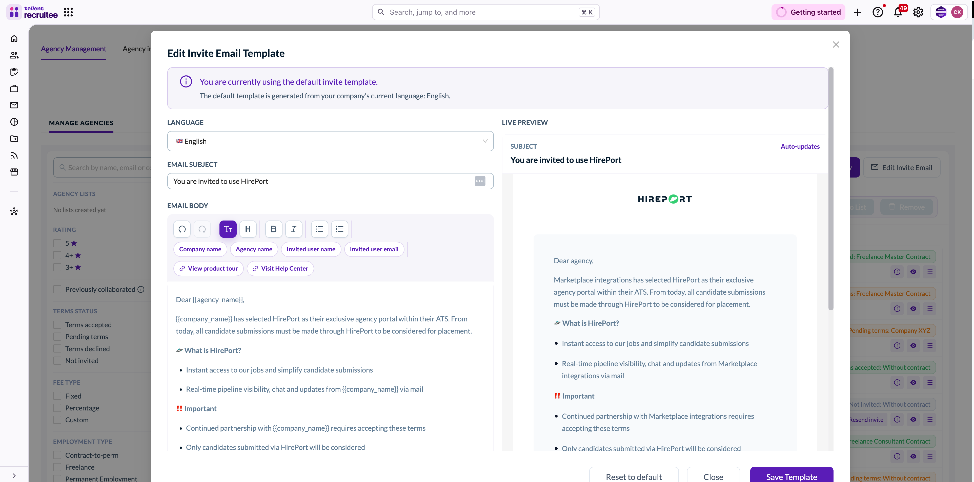974x482 pixels.
Task: Check Not invited filter
Action: 57,361
